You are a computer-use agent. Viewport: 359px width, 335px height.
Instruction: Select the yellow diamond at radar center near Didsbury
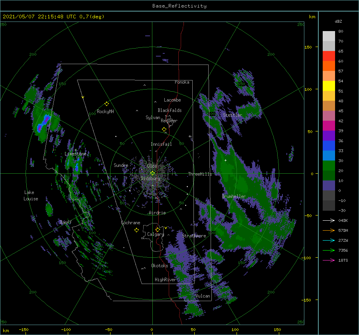(152, 173)
